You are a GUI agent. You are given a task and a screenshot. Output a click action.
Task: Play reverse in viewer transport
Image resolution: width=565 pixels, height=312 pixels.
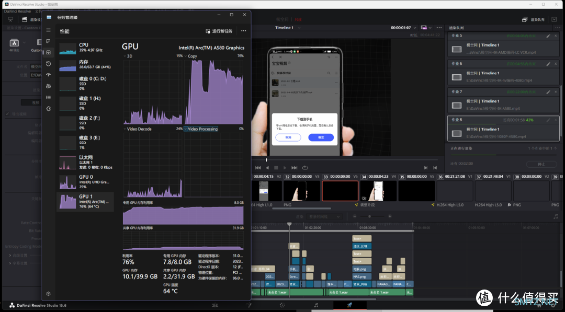(x=267, y=168)
